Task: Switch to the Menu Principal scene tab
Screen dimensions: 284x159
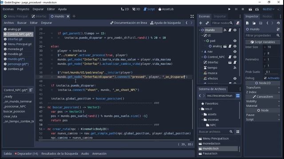Action: [16, 16]
